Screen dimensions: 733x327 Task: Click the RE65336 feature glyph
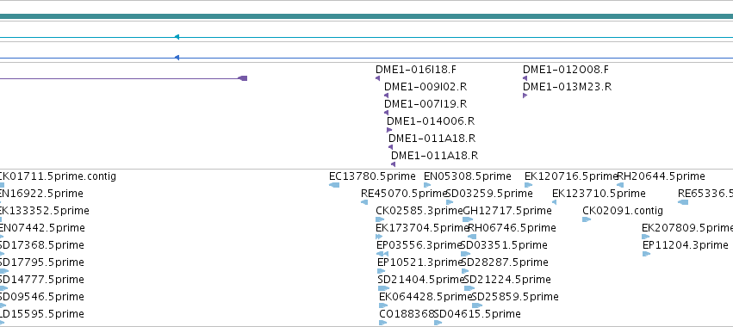pos(683,202)
